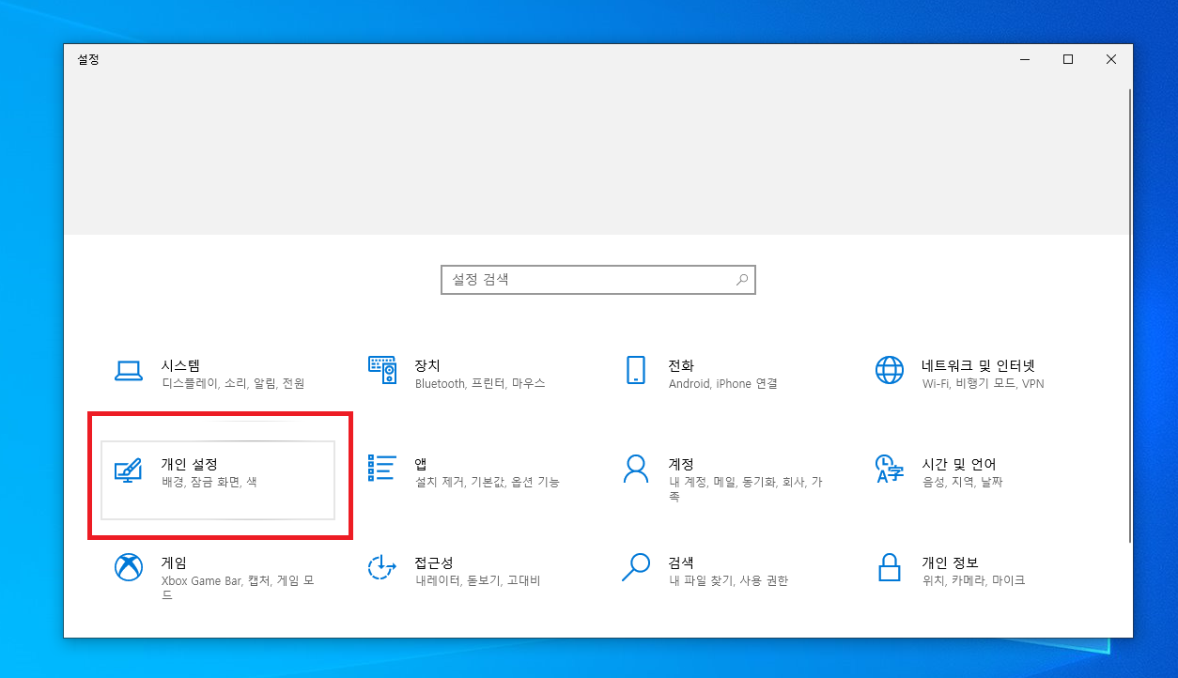Open the 시간 및 언어 label
Screen dimensions: 1178x678
pos(959,464)
